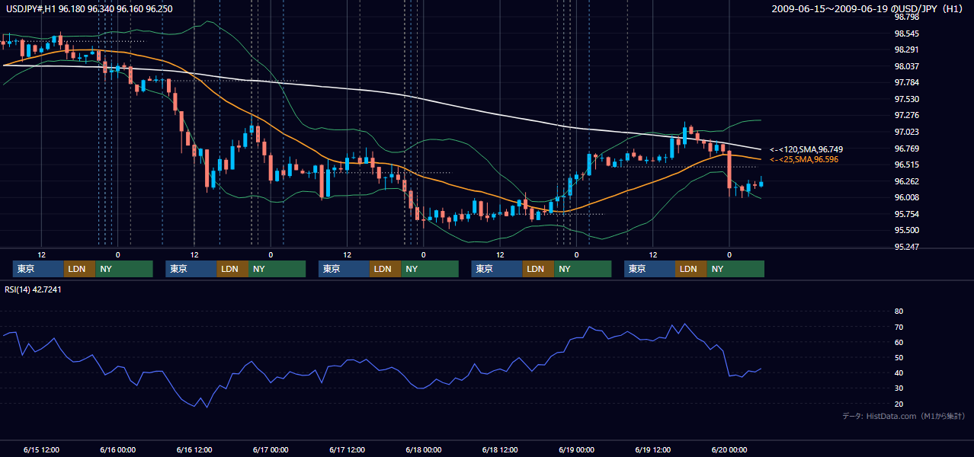Click the 25 SMA label reading 96.596
The image size is (974, 457).
(804, 159)
